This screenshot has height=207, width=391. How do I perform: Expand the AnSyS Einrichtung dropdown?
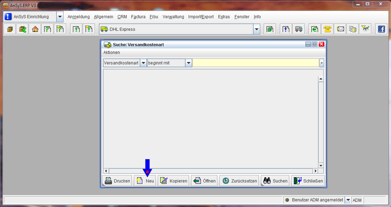60,17
